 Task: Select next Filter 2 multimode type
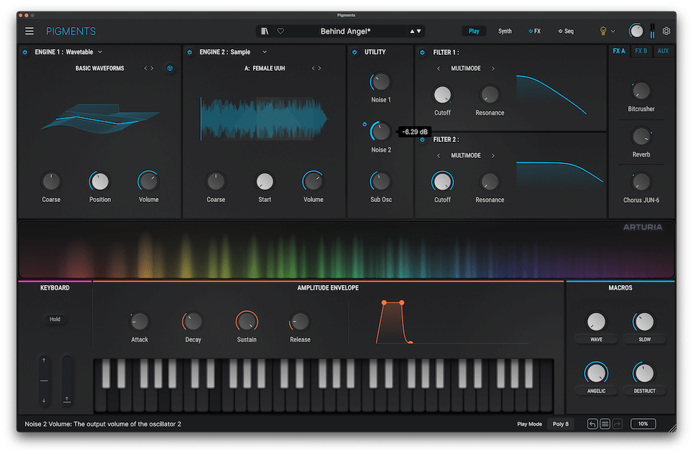pyautogui.click(x=493, y=156)
